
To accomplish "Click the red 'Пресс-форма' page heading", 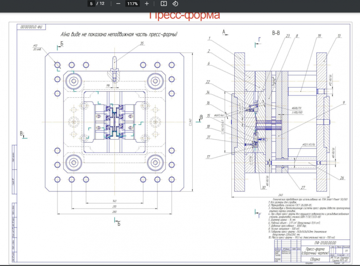I will click(x=184, y=16).
